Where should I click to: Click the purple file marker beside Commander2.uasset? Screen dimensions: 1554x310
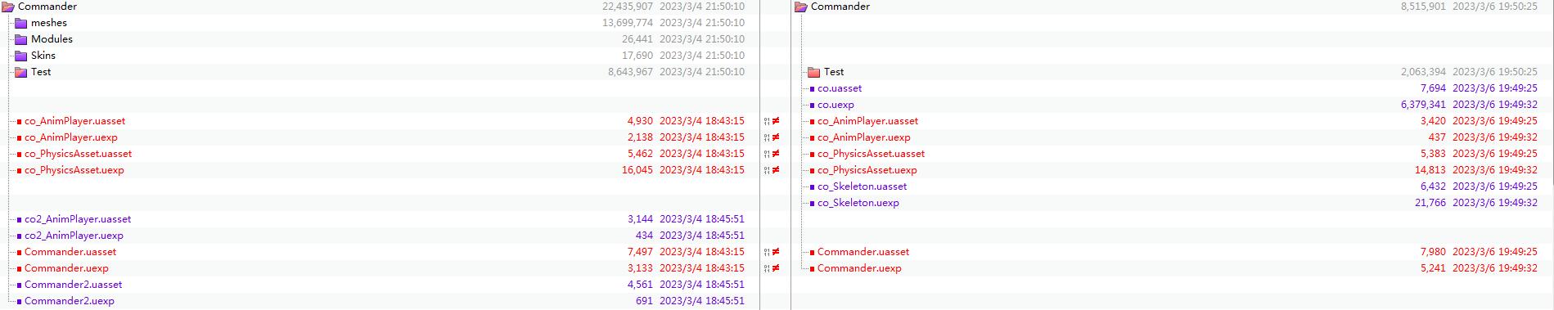(20, 285)
